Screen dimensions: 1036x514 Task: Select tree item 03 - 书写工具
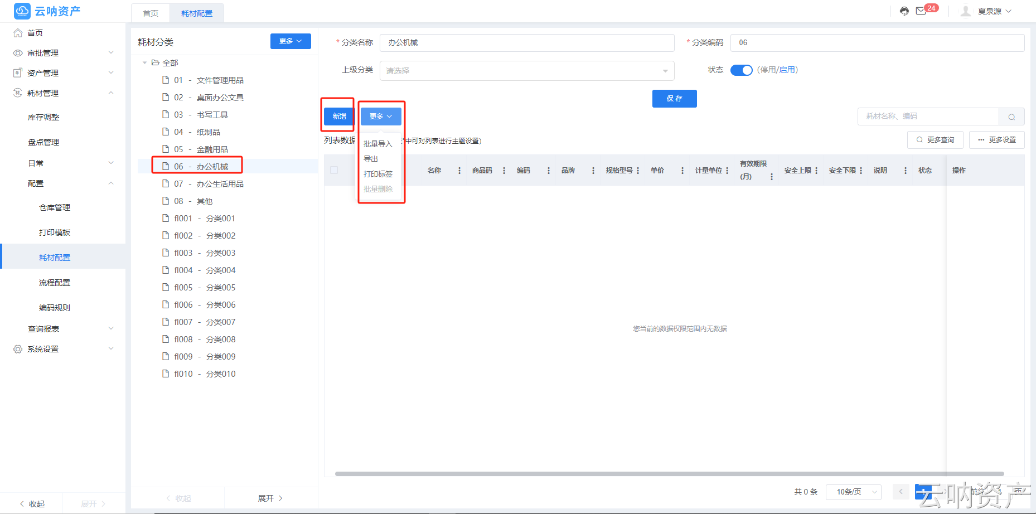(x=227, y=115)
